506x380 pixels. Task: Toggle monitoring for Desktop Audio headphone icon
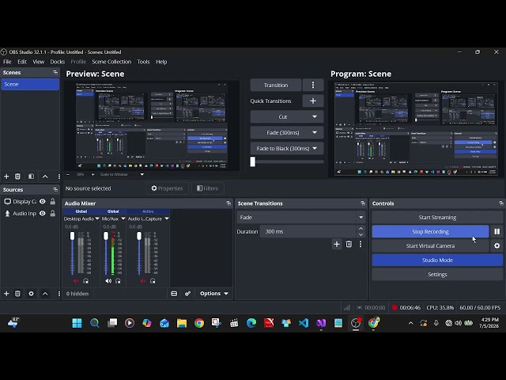click(86, 281)
